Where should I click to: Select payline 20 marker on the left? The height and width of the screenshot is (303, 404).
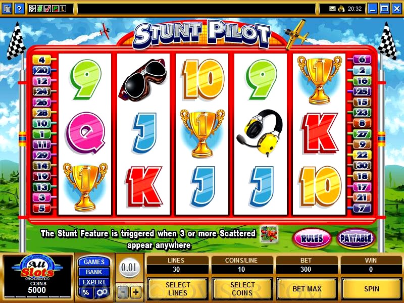coord(42,70)
